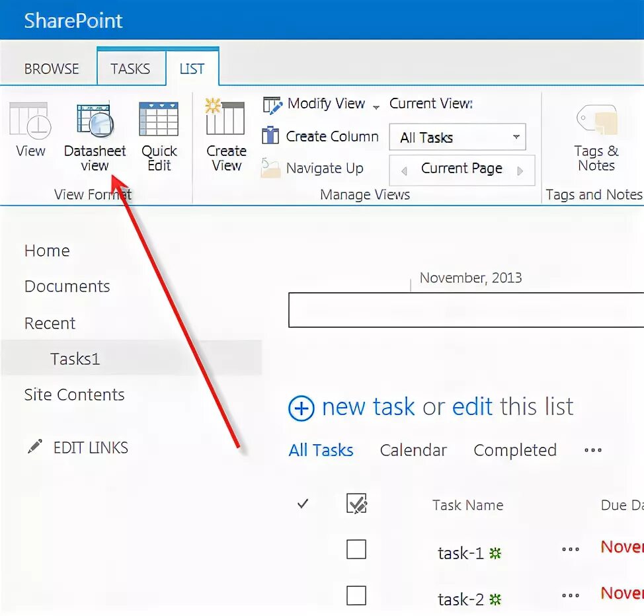Screen dimensions: 644x616
Task: Click Recent in the left navigation
Action: point(50,323)
